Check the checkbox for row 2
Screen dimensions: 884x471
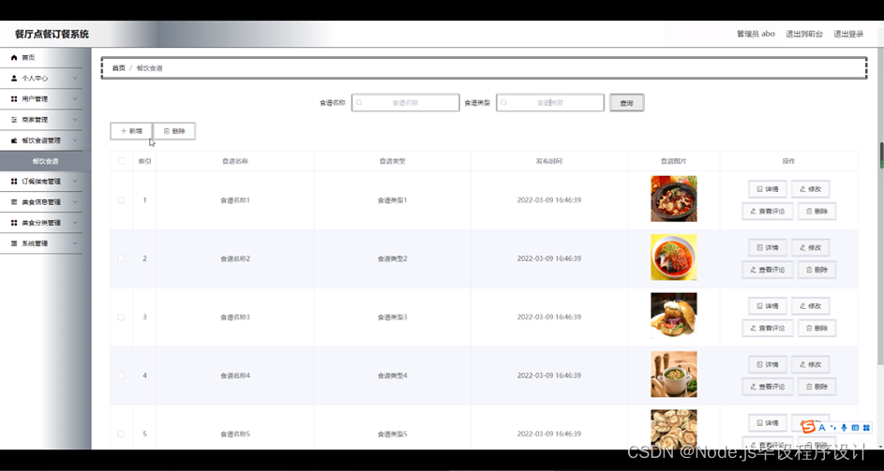point(121,258)
